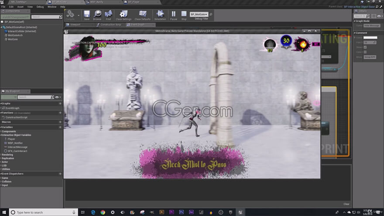Add a new variable with plus icon
Screen dimensions: 384x216
tap(60, 127)
